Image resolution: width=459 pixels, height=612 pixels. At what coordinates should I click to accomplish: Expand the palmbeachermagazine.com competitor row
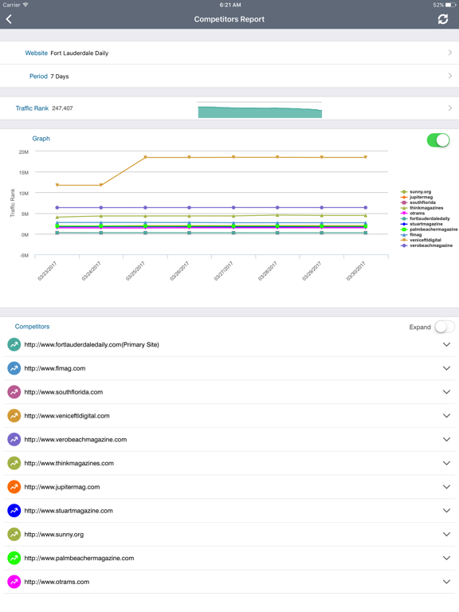446,558
